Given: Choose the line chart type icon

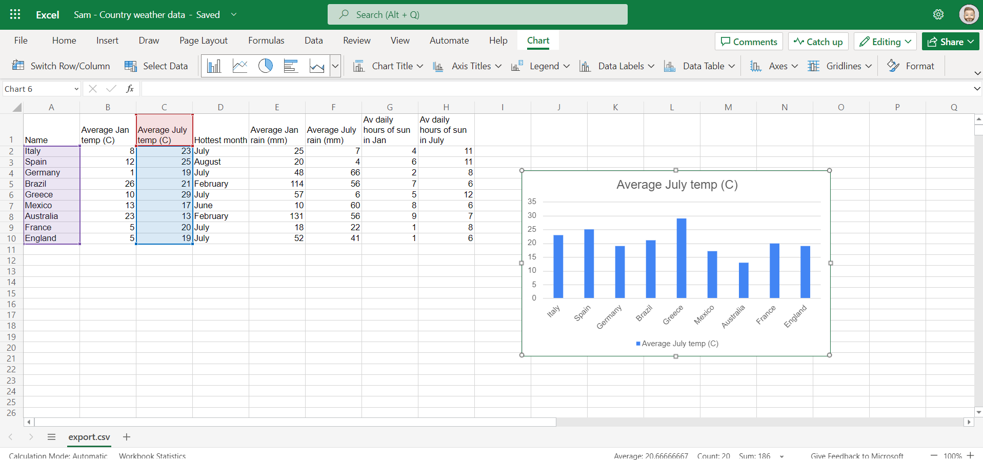Looking at the screenshot, I should [240, 66].
